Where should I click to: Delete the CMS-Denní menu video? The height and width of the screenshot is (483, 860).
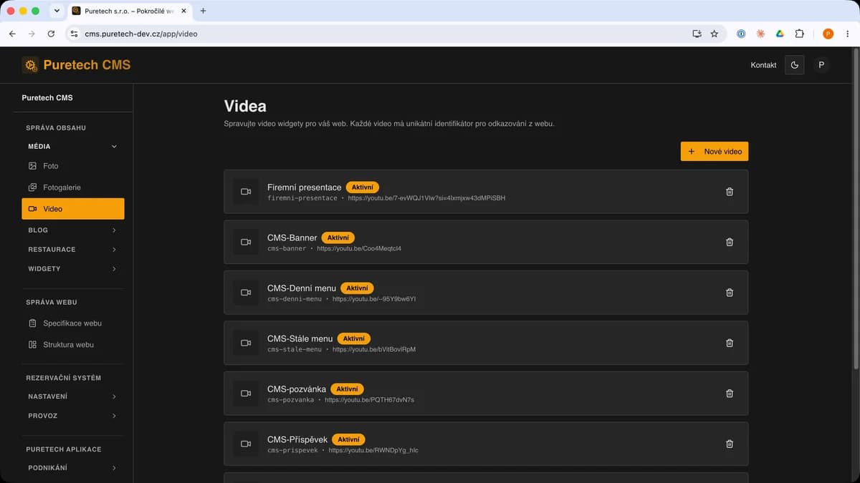tap(730, 293)
